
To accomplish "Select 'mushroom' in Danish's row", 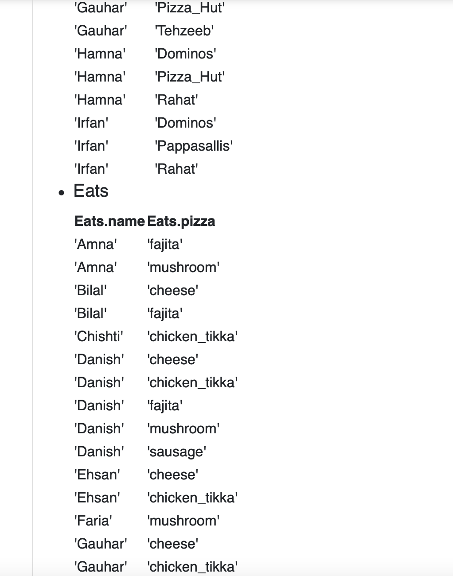I will tap(184, 428).
